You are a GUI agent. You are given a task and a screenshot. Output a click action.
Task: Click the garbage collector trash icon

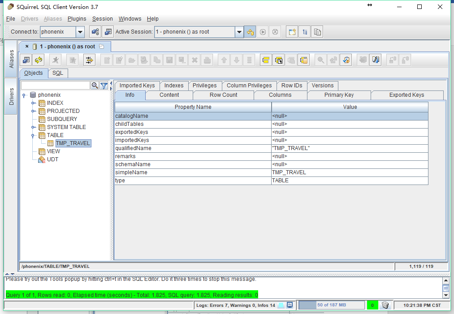pos(385,305)
